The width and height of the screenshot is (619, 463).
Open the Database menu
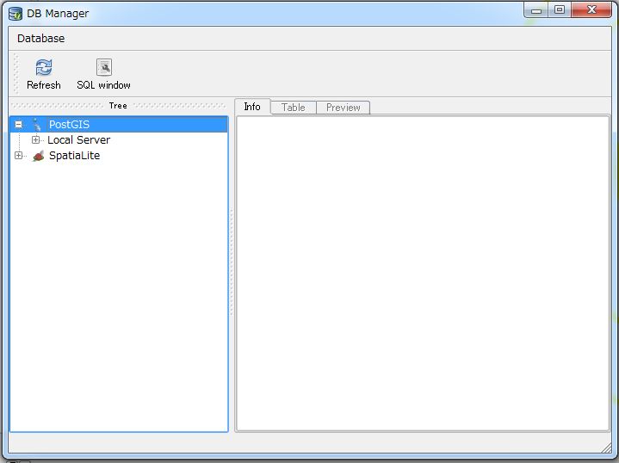[40, 38]
